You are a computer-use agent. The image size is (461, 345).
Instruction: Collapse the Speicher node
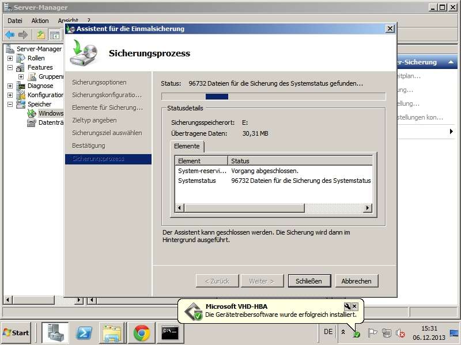tap(10, 104)
